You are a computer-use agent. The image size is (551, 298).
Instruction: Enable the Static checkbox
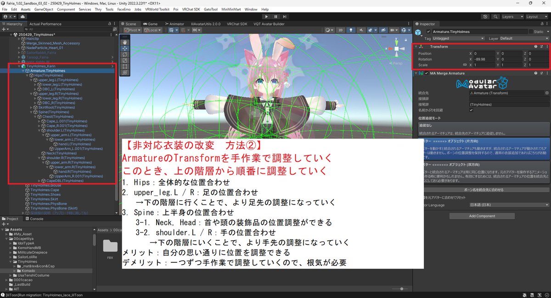[531, 32]
